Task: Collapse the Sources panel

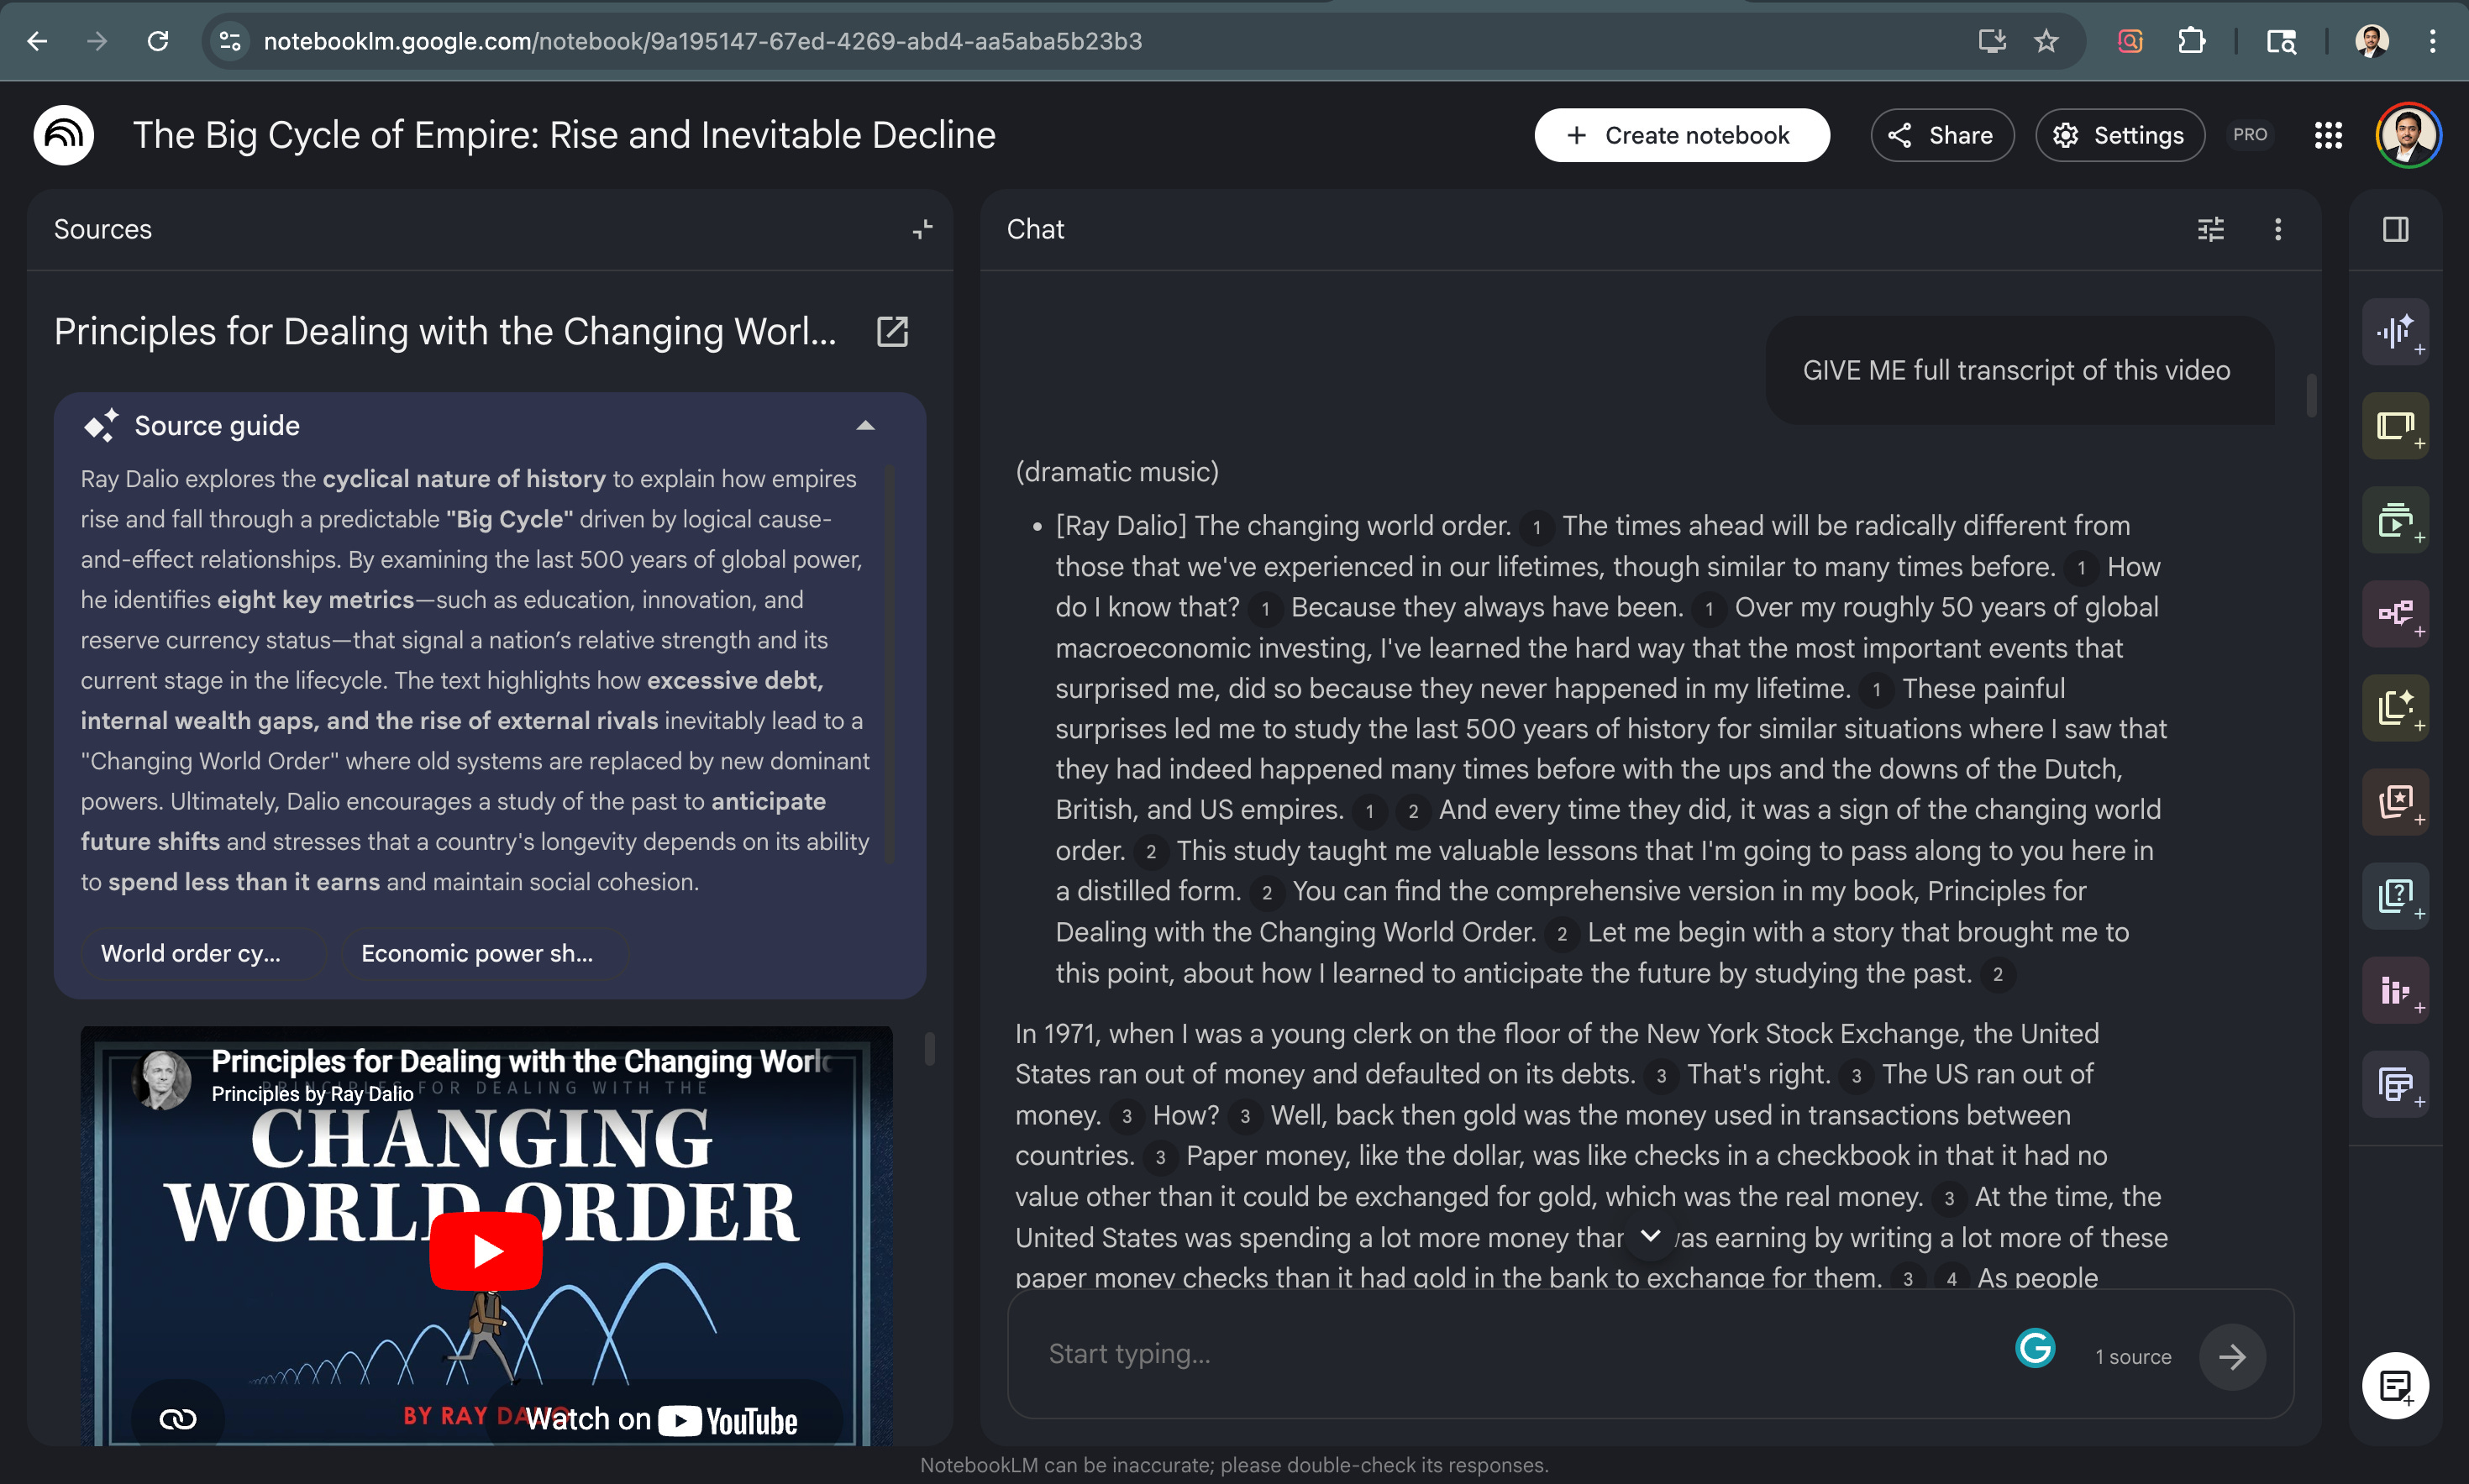Action: click(922, 229)
